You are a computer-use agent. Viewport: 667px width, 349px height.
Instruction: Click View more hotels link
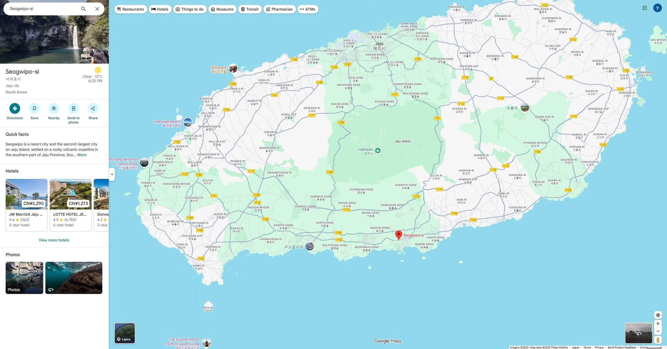coord(54,240)
